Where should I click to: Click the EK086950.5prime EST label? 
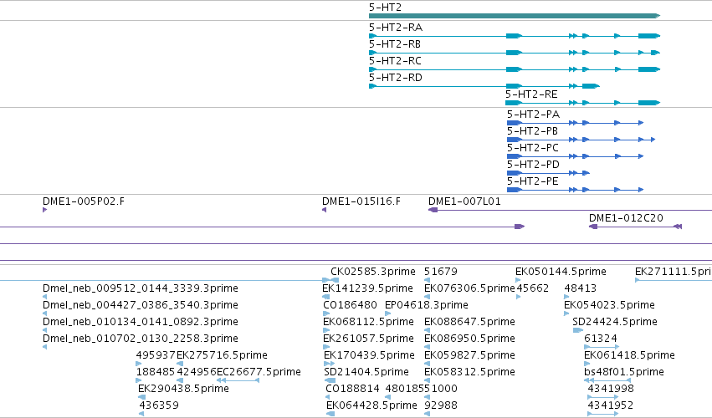point(469,339)
